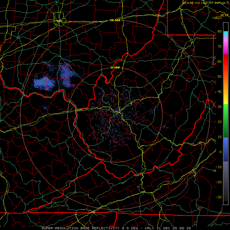Click the Super-Resolution Base Reflectivity caption

tap(80, 228)
